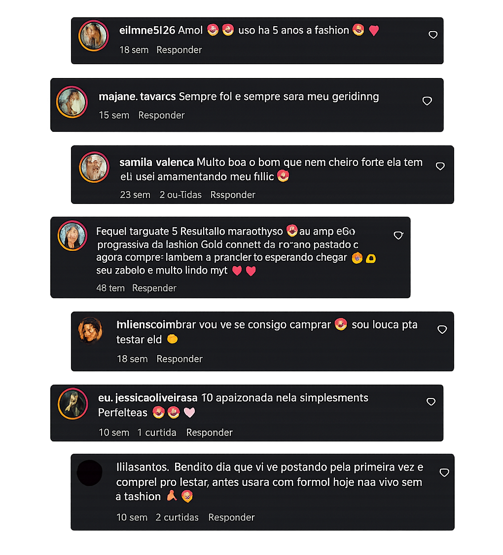Like majane.tavarcs's comment with the heart
503x555 pixels.
[x=427, y=101]
